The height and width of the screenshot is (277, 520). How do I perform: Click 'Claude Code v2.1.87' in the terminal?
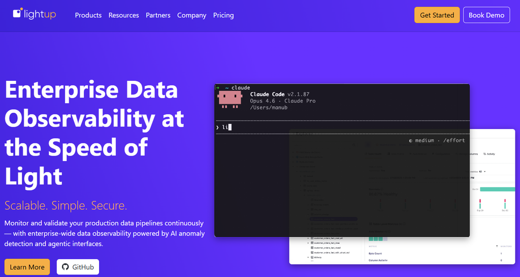(280, 94)
